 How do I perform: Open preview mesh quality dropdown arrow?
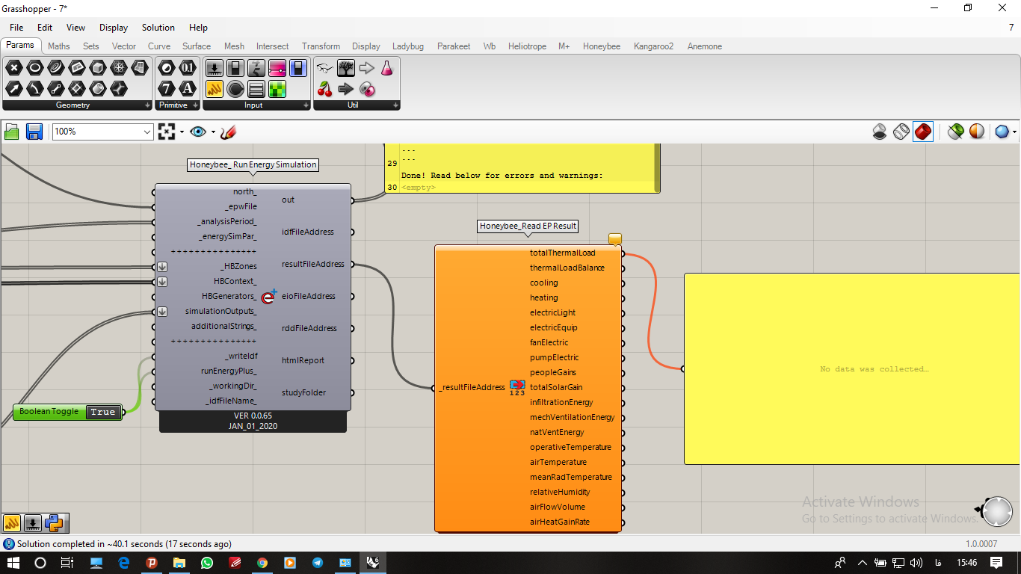click(1014, 132)
